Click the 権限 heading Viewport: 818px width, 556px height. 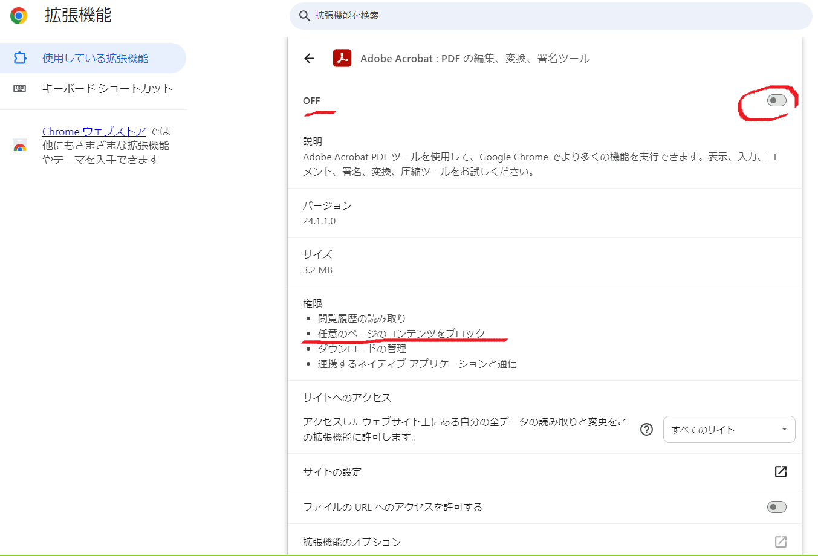coord(313,303)
